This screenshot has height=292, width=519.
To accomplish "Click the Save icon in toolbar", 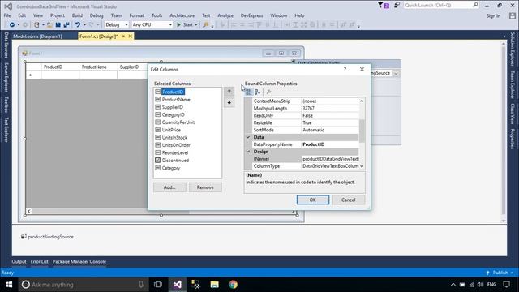I will pos(58,25).
